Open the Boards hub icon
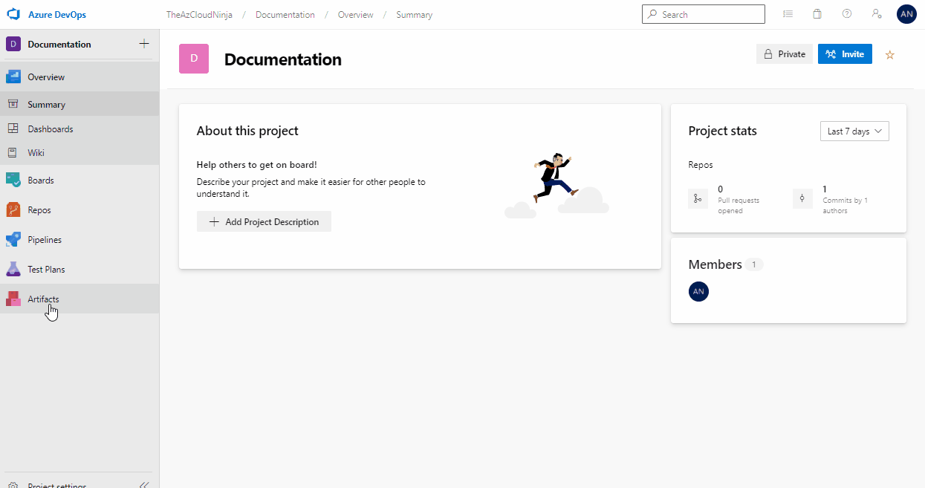 (x=13, y=180)
